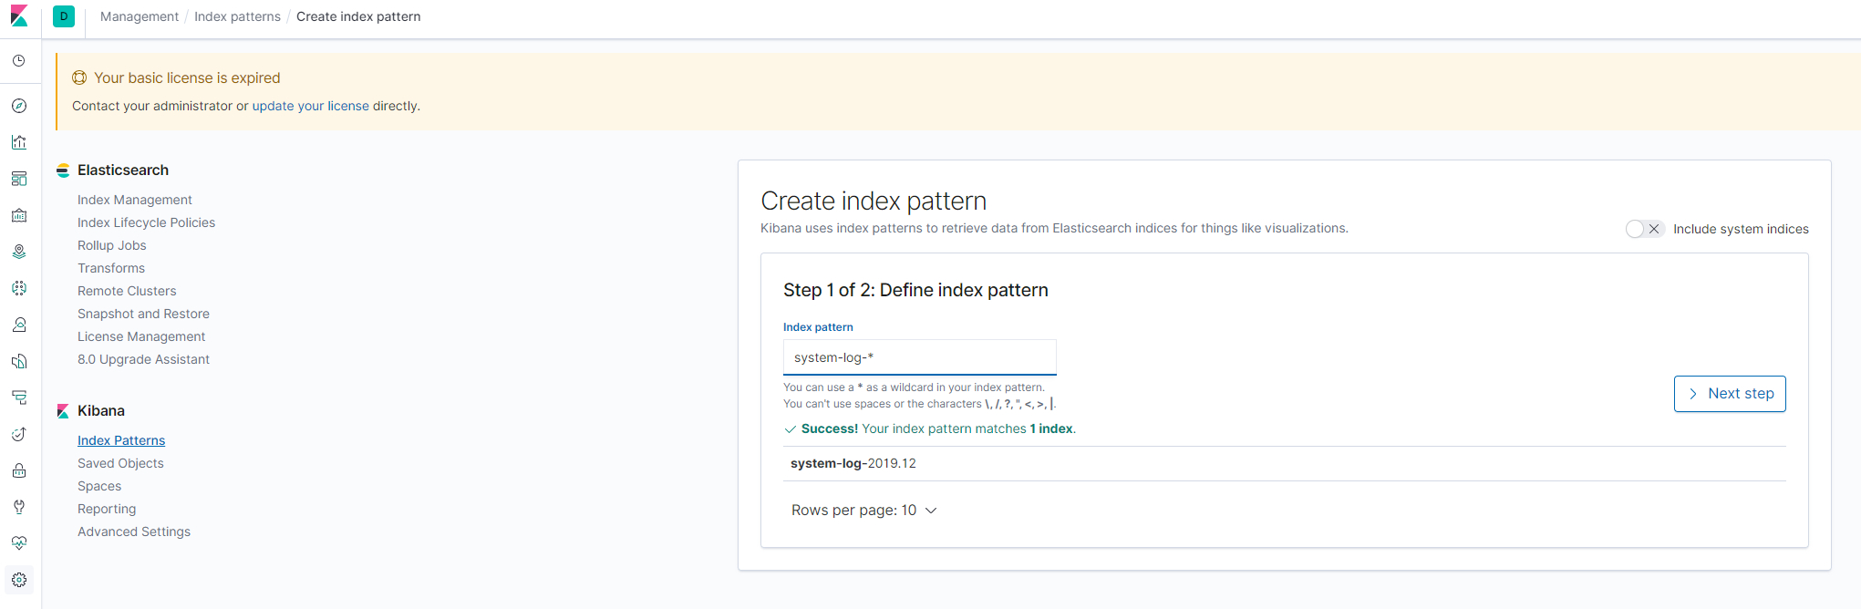Viewport: 1861px width, 609px height.
Task: Toggle Include system indices switch
Action: (x=1645, y=229)
